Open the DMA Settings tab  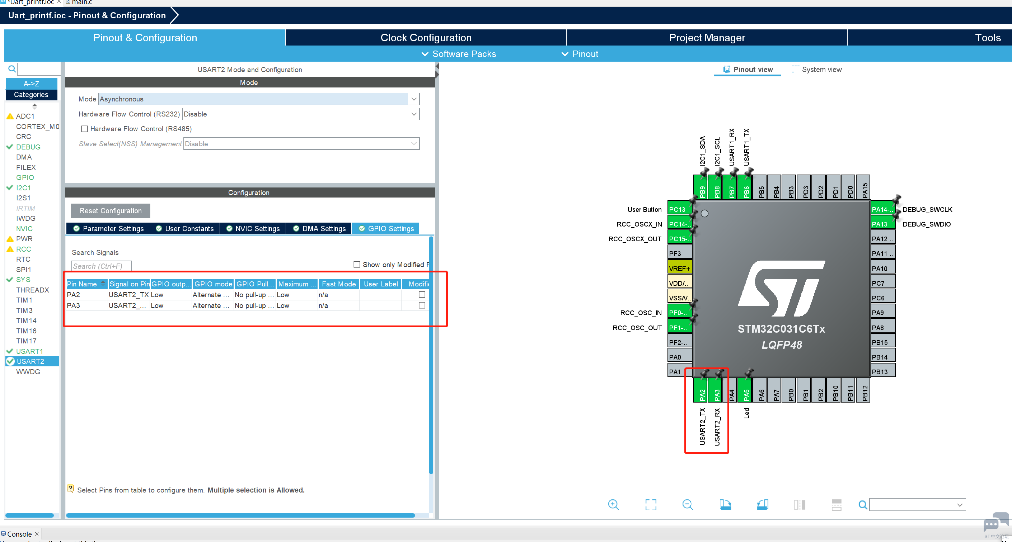(319, 228)
